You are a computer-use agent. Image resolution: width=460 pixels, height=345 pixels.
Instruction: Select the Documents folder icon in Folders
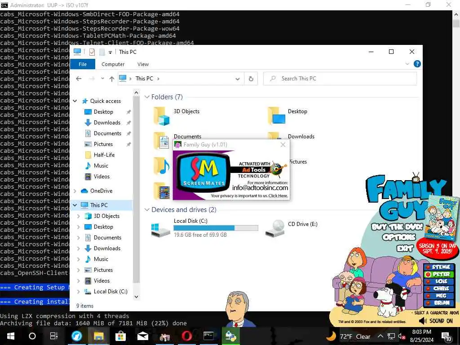[162, 141]
